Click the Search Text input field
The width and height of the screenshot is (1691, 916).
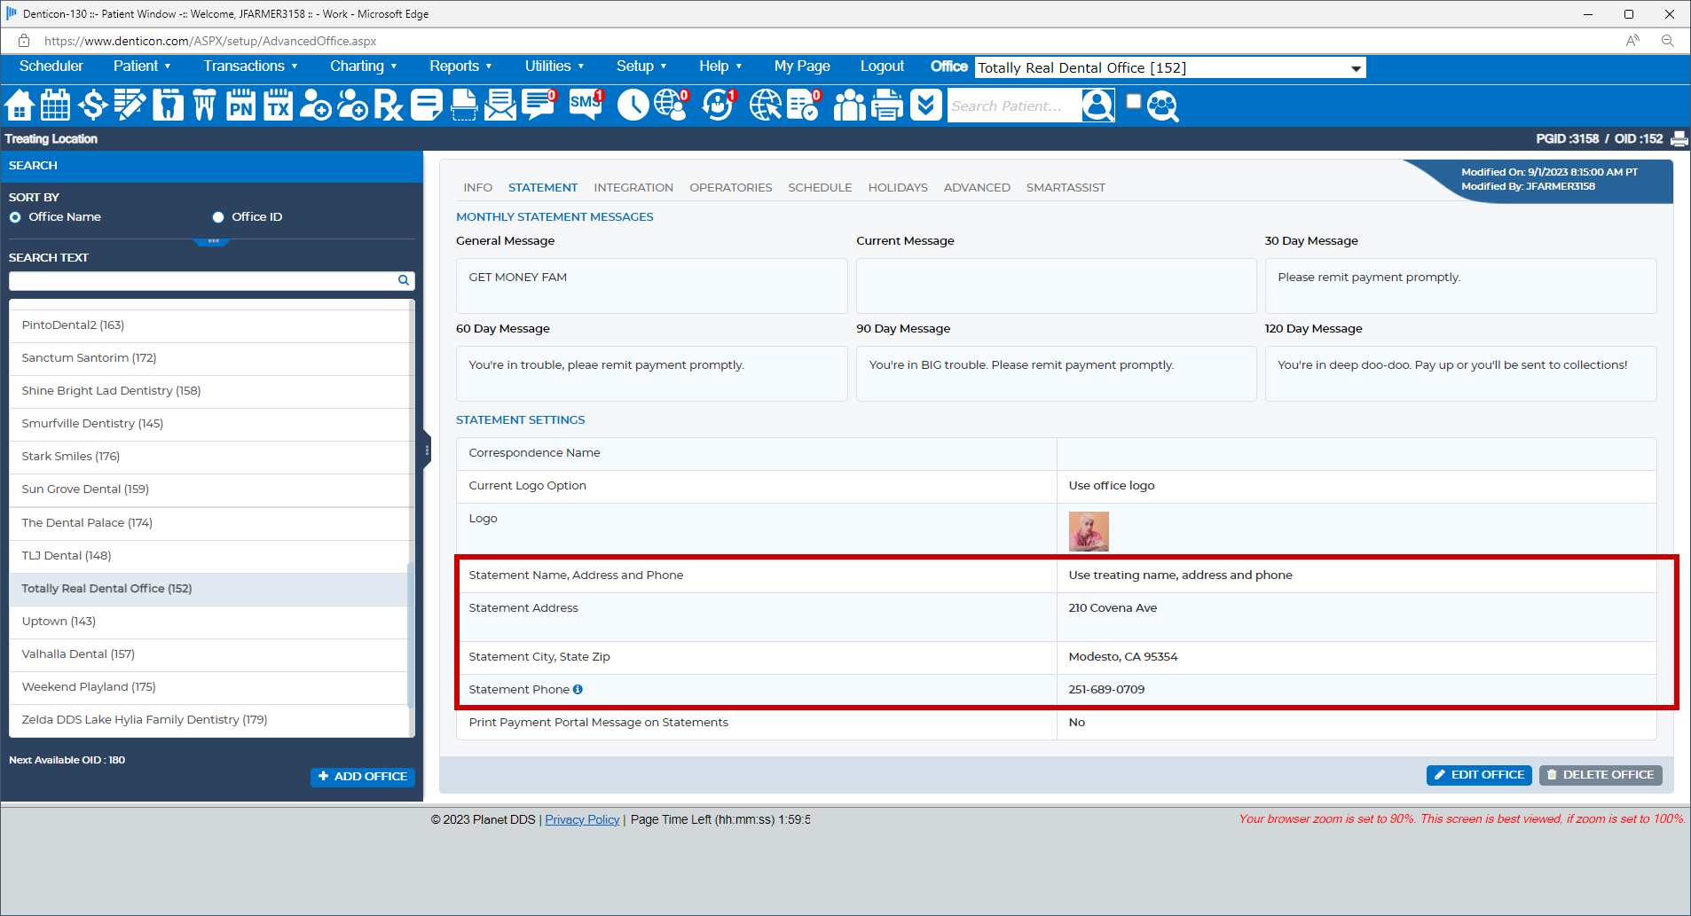pyautogui.click(x=203, y=281)
